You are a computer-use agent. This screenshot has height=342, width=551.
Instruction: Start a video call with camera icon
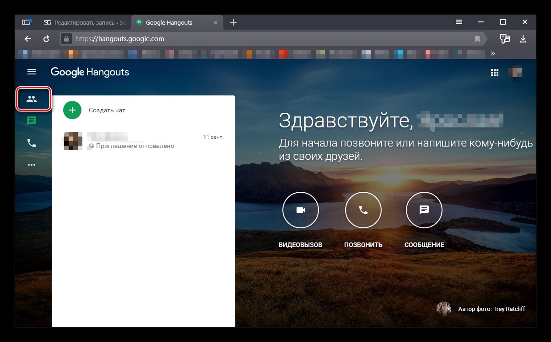point(300,210)
